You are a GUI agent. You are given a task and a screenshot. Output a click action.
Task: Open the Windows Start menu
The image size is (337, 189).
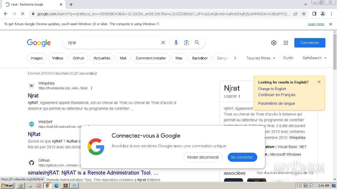pos(7,185)
